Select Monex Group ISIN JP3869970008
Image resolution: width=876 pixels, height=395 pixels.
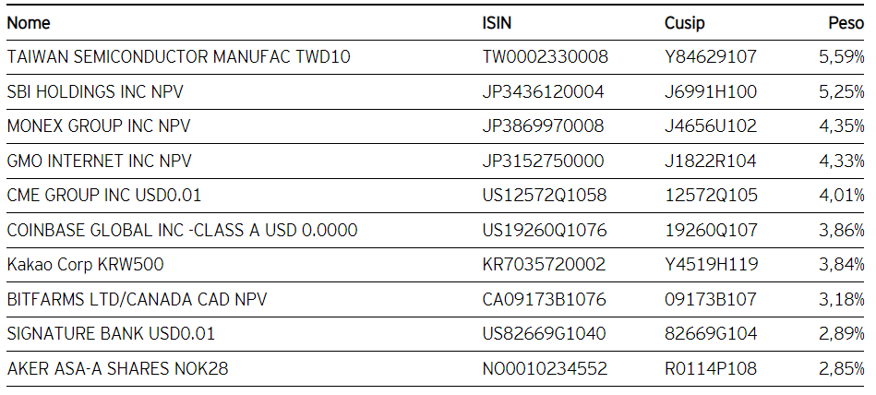pyautogui.click(x=543, y=126)
